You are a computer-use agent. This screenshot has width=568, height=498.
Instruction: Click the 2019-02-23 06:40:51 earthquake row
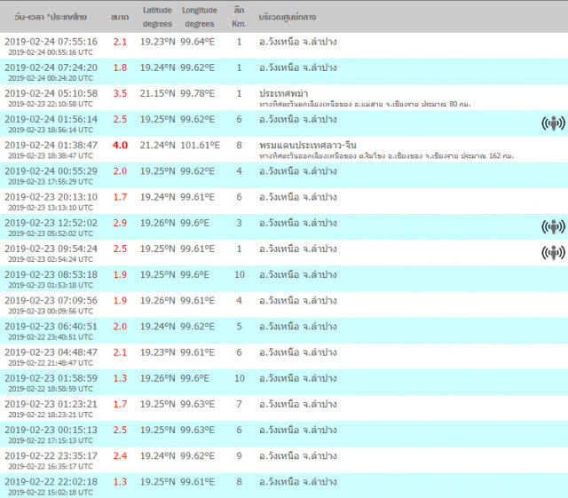[x=284, y=330]
